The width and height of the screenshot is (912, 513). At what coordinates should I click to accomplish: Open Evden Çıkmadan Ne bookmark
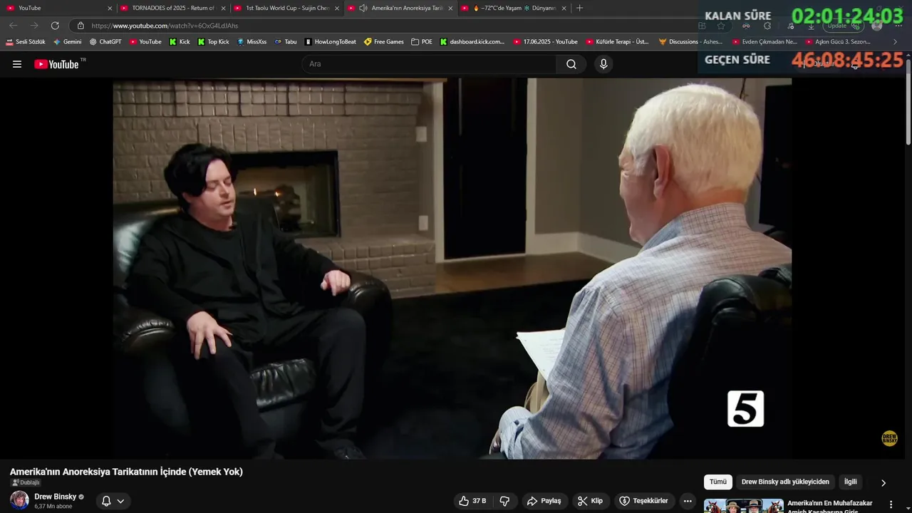(765, 42)
